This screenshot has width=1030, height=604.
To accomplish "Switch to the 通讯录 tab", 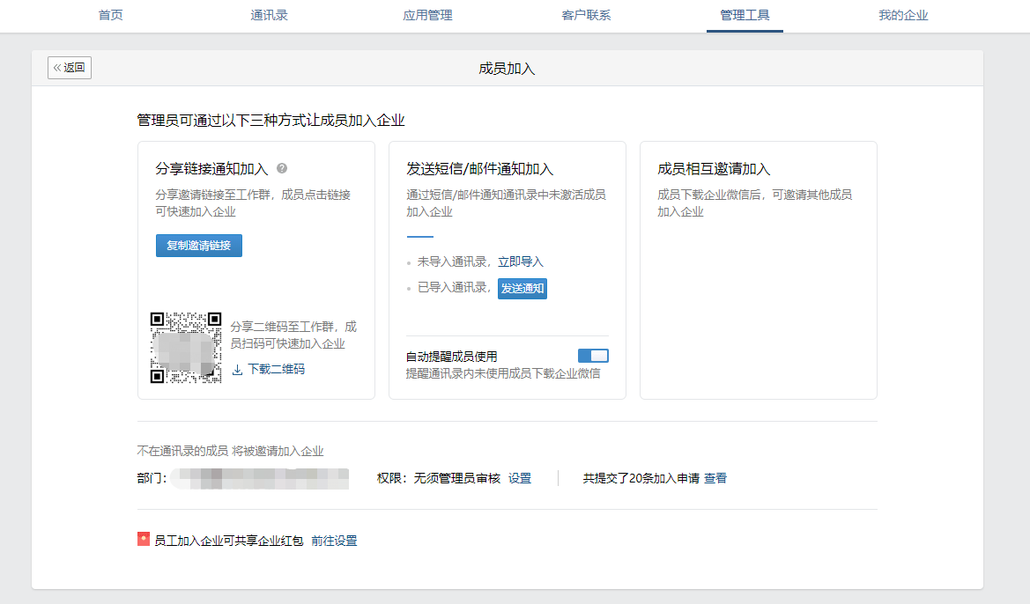I will 269,16.
